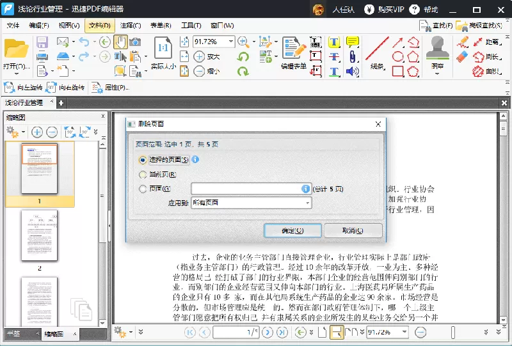Click the Undo arrow icon
This screenshot has height=346, width=512.
click(x=84, y=42)
